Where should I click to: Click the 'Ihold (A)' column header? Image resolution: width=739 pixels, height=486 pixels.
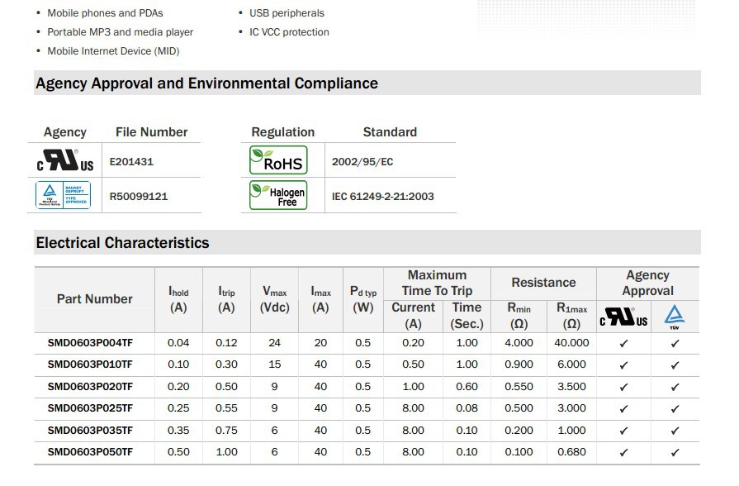point(178,299)
